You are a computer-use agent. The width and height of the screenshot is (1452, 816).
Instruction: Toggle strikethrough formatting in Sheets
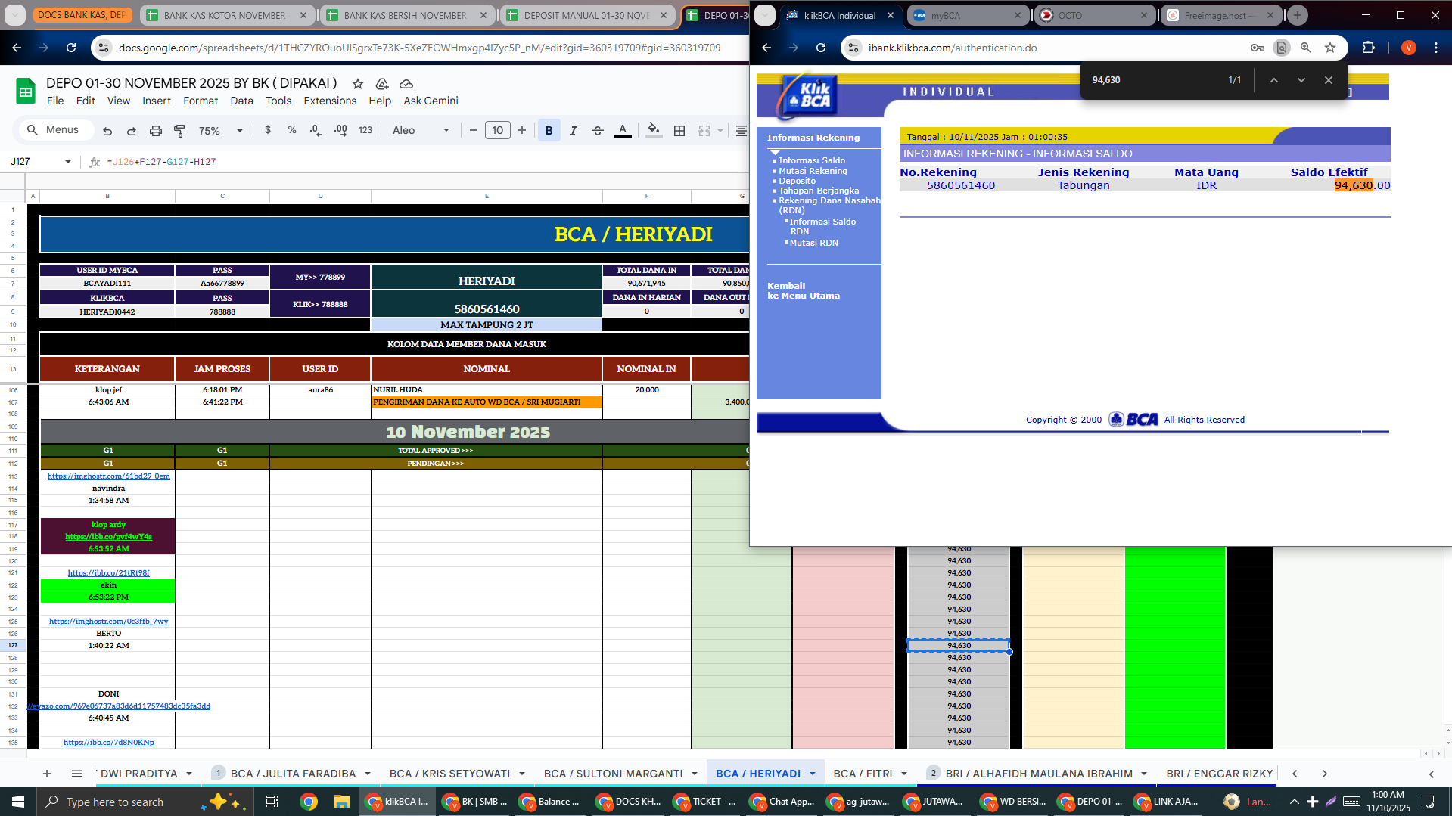pos(598,130)
